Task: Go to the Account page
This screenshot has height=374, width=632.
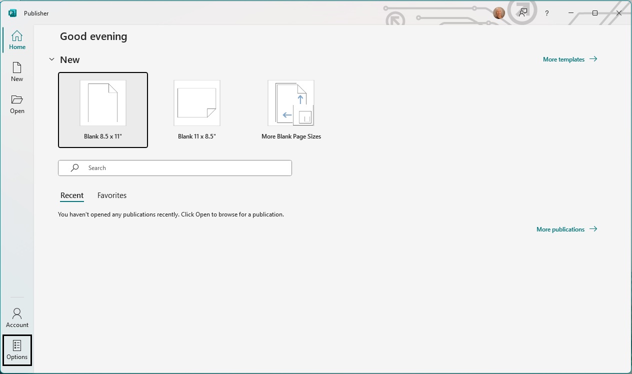Action: [x=17, y=318]
